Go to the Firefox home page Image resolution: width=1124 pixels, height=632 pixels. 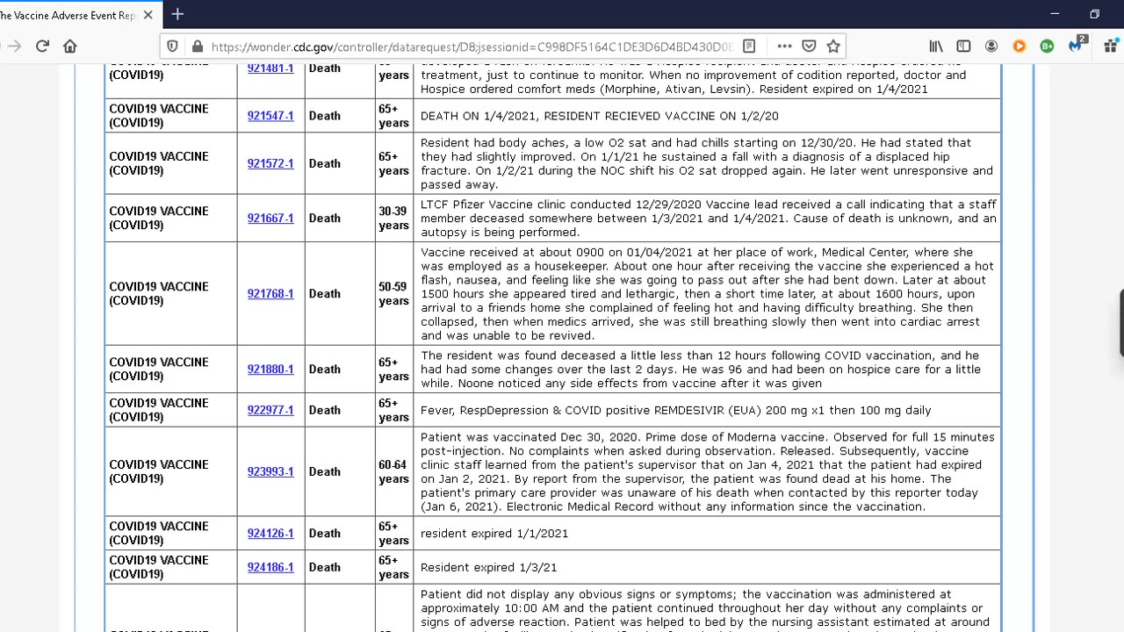click(x=70, y=47)
